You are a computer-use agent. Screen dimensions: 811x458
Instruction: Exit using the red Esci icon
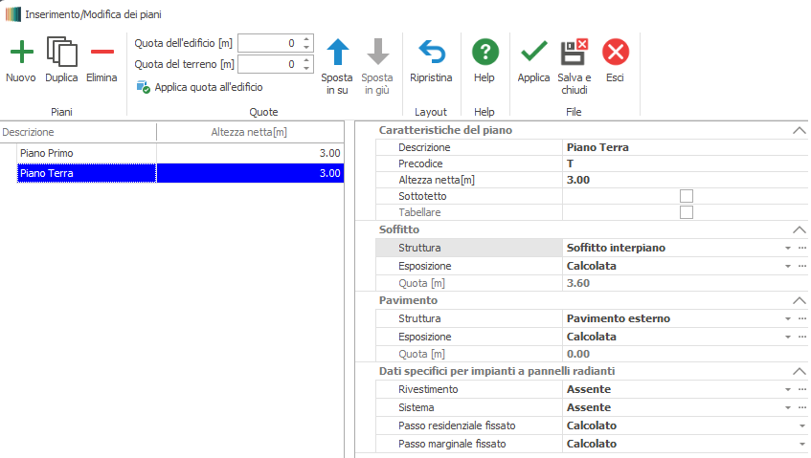pos(615,52)
